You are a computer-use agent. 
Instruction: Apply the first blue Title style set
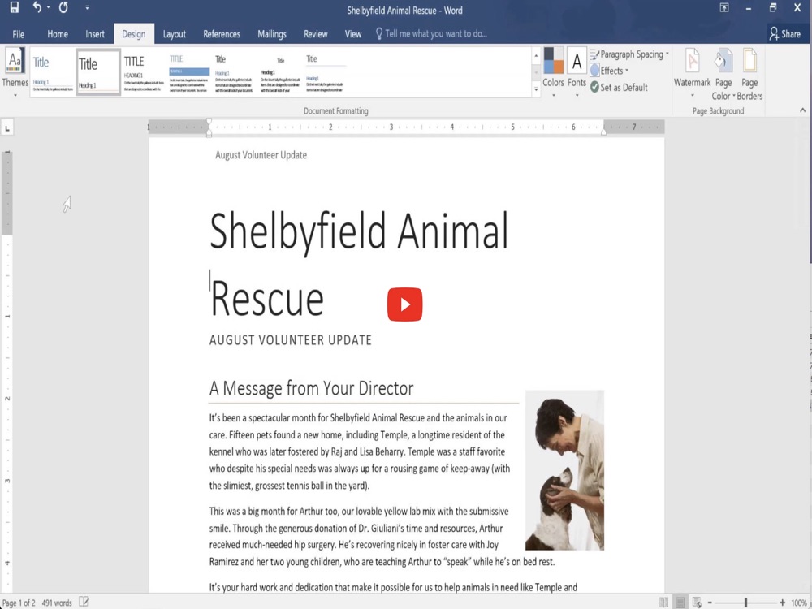point(53,71)
